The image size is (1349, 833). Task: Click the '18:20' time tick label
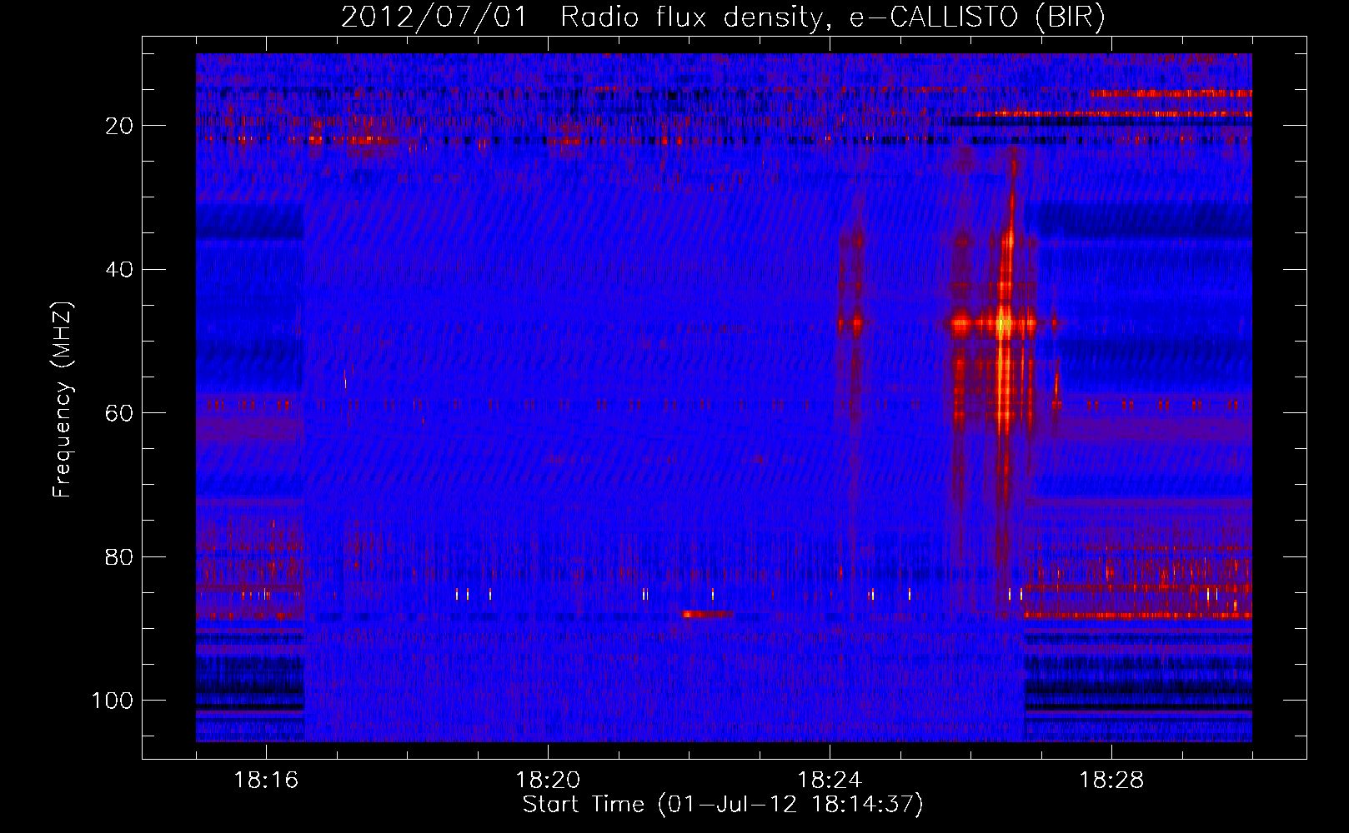tap(548, 781)
